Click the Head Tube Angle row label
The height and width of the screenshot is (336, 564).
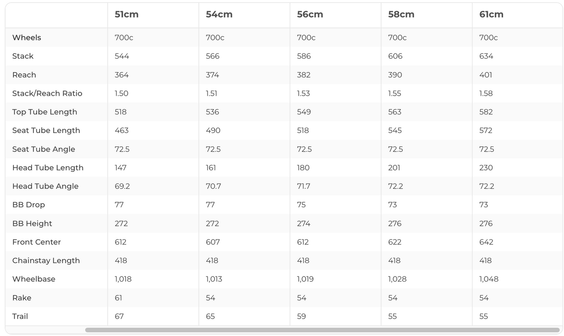(45, 186)
